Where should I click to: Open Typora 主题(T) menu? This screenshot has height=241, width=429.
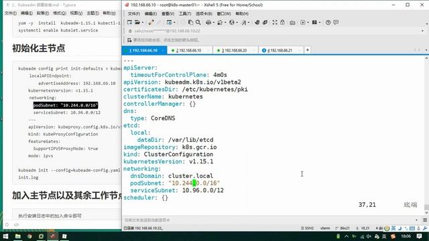pos(93,13)
